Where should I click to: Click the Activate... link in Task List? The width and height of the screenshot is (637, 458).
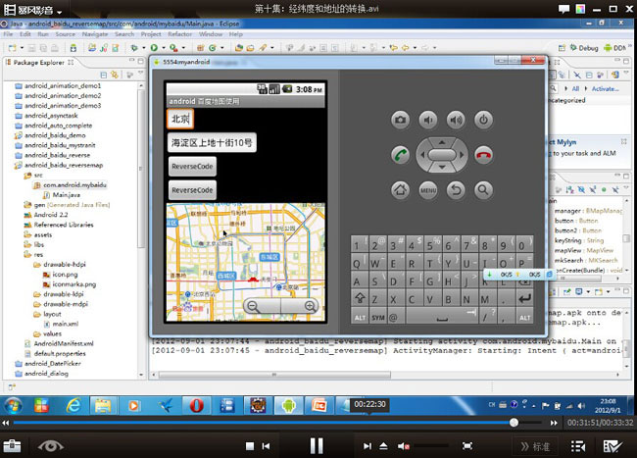tap(605, 88)
